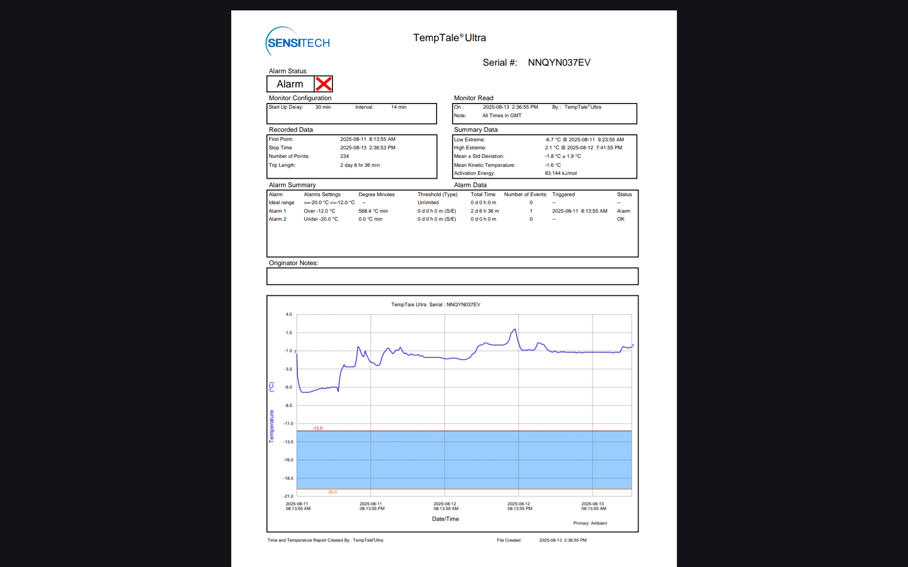Click the serial number NNQYN037EV
Image resolution: width=908 pixels, height=567 pixels.
point(559,62)
